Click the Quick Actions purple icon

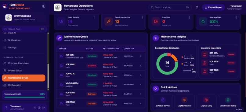(x=156, y=89)
